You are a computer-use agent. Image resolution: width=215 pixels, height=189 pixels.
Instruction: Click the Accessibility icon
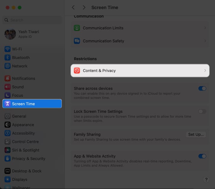point(8,133)
